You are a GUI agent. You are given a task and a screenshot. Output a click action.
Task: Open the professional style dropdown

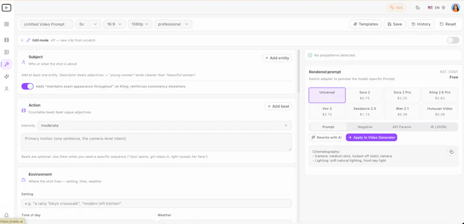pos(173,24)
